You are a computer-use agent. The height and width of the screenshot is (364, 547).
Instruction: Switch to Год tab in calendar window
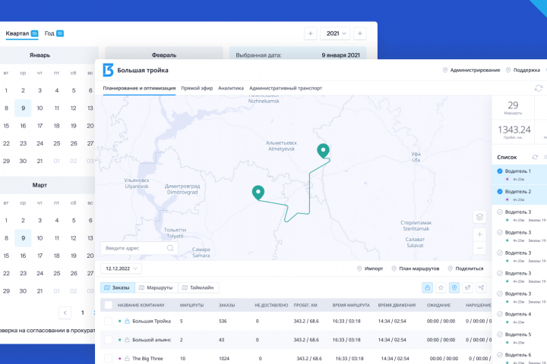54,33
